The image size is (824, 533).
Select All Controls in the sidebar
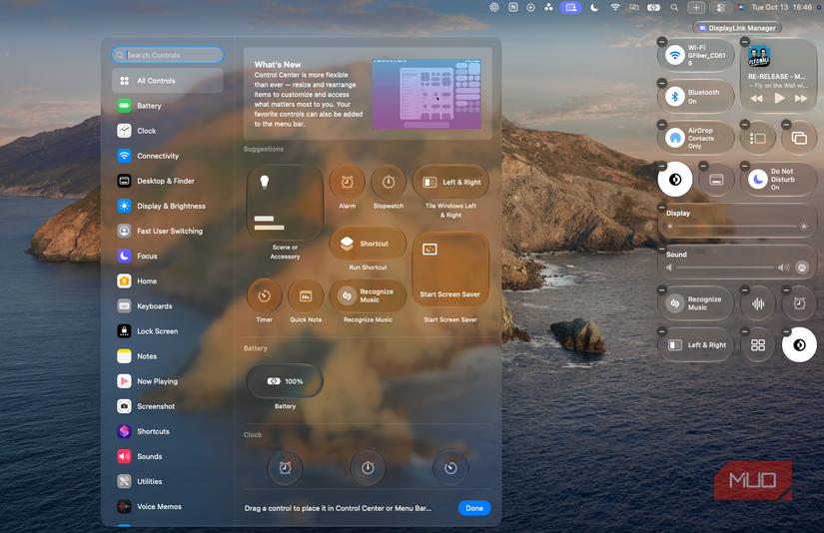pos(167,80)
